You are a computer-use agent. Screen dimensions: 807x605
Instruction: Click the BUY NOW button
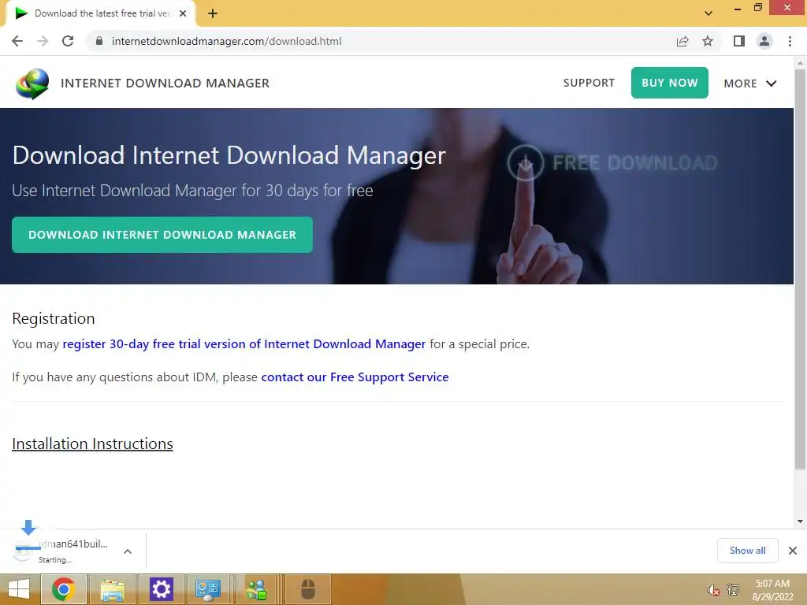(x=670, y=82)
